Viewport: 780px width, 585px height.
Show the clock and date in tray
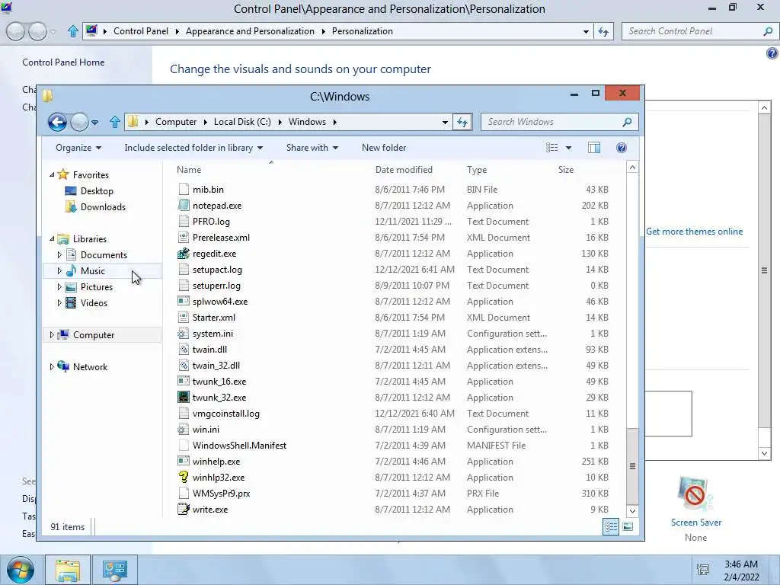(741, 571)
